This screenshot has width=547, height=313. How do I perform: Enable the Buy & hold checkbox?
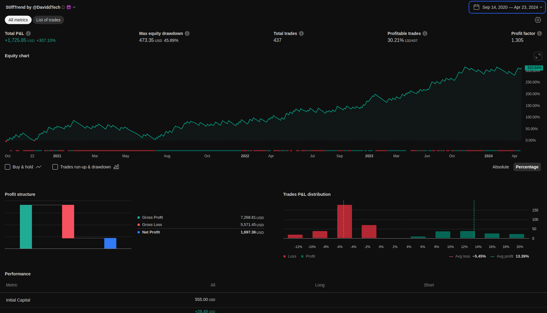coord(8,167)
